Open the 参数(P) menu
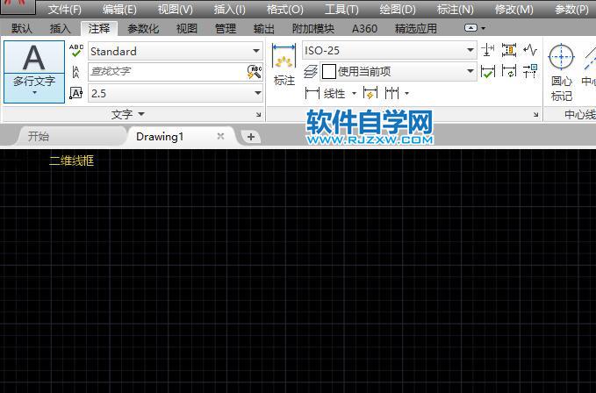 pyautogui.click(x=571, y=10)
